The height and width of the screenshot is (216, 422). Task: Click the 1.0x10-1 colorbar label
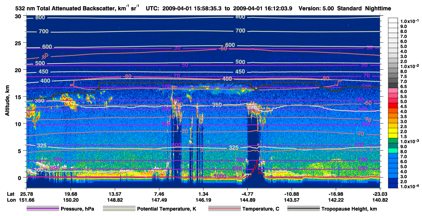point(409,21)
